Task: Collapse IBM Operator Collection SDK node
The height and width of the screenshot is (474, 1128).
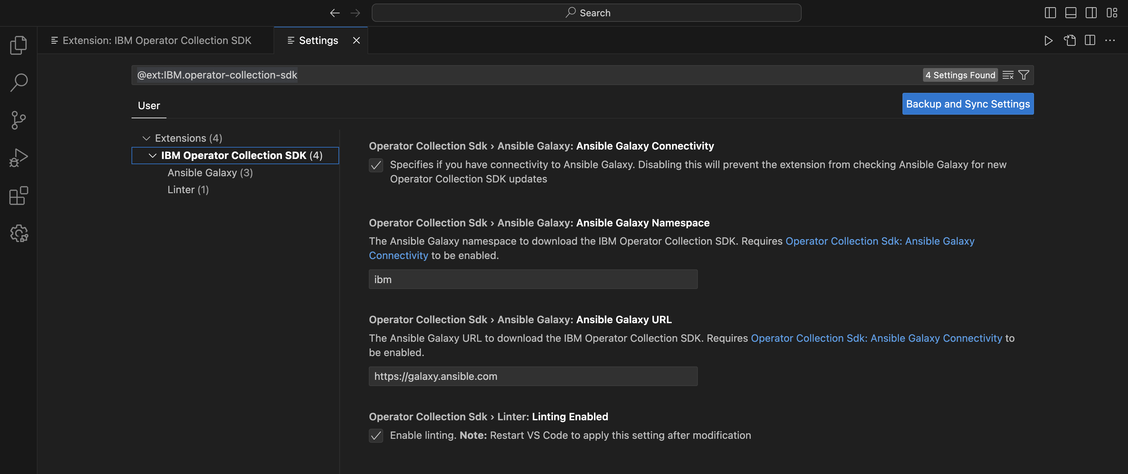Action: click(x=152, y=155)
